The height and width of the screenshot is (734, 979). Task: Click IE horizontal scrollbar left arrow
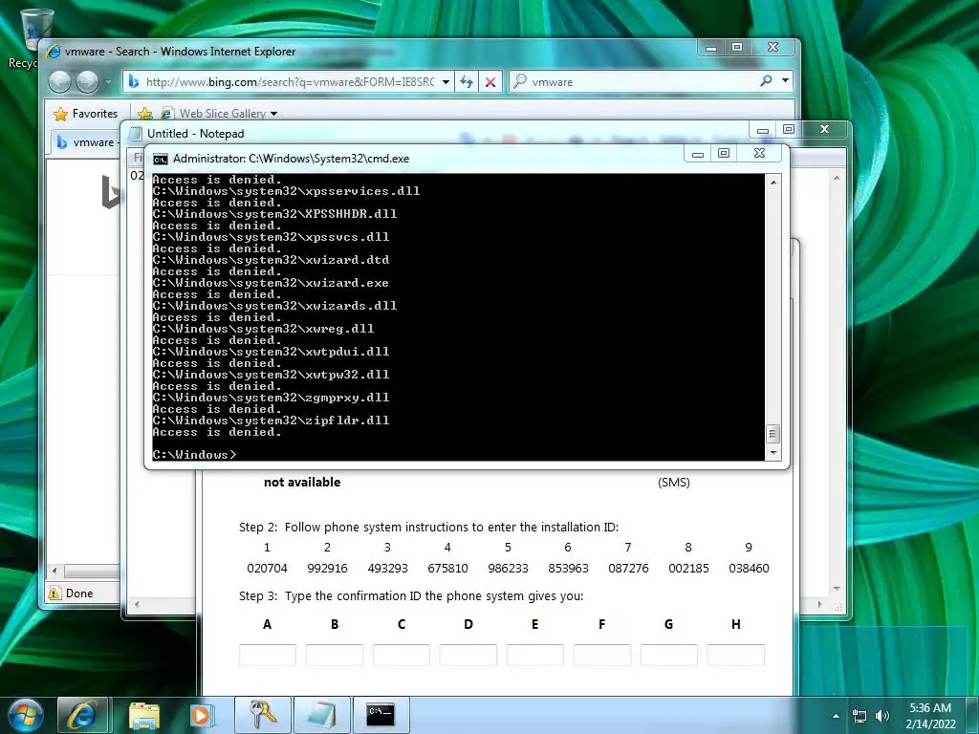(x=54, y=571)
